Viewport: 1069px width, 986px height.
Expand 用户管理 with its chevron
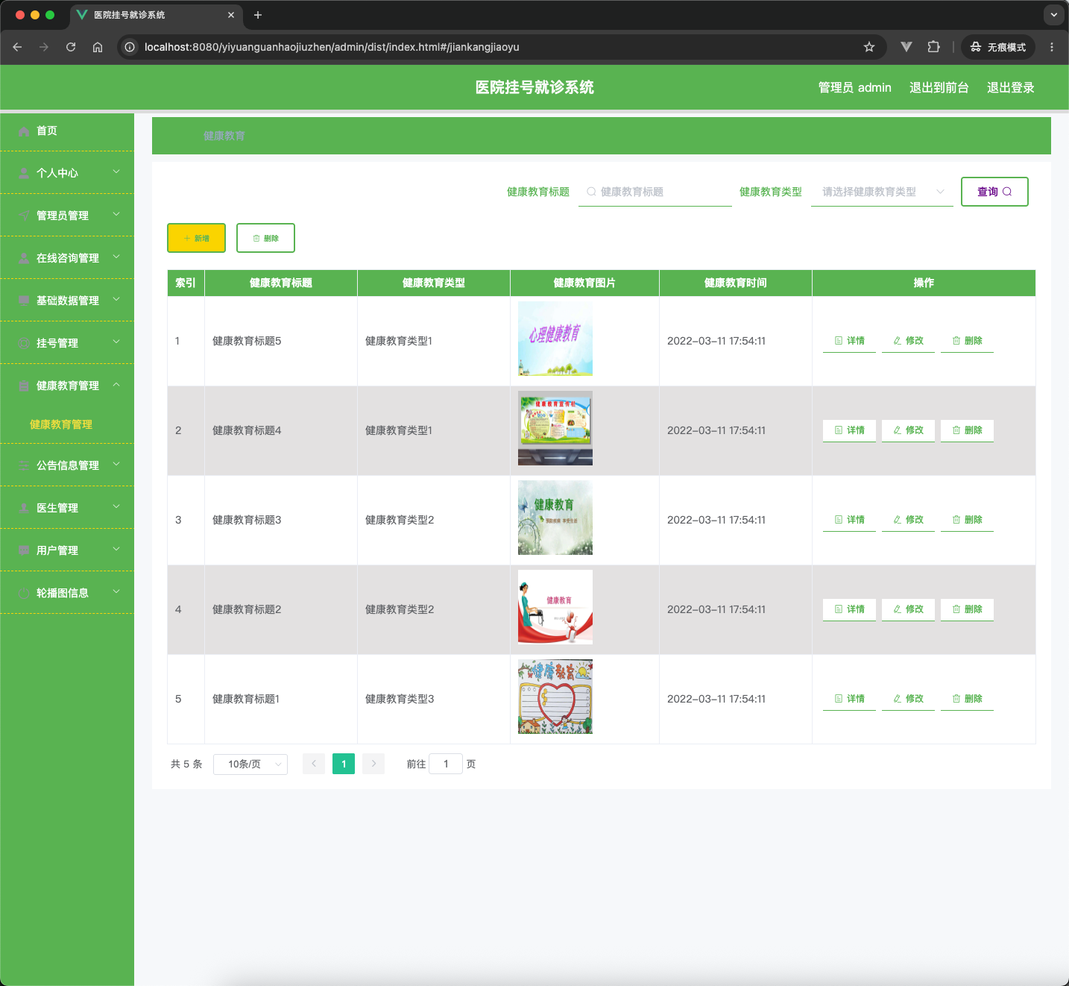(x=116, y=549)
